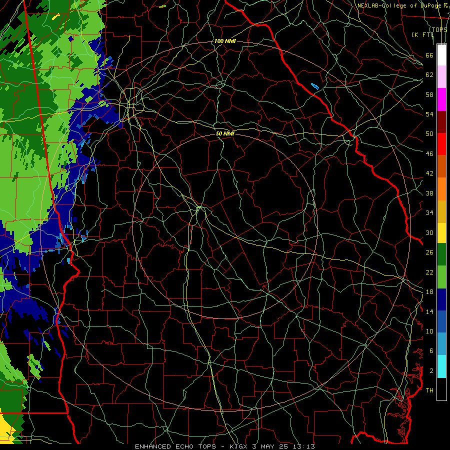This screenshot has width=450, height=450.
Task: Click the legend value "42"
Action: pyautogui.click(x=429, y=173)
